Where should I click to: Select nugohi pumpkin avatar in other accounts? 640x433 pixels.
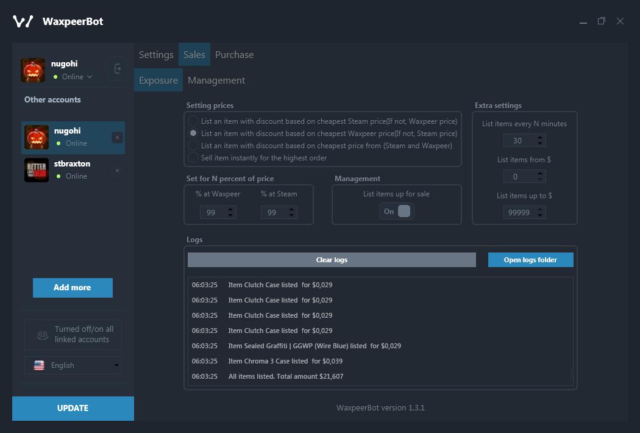point(37,137)
